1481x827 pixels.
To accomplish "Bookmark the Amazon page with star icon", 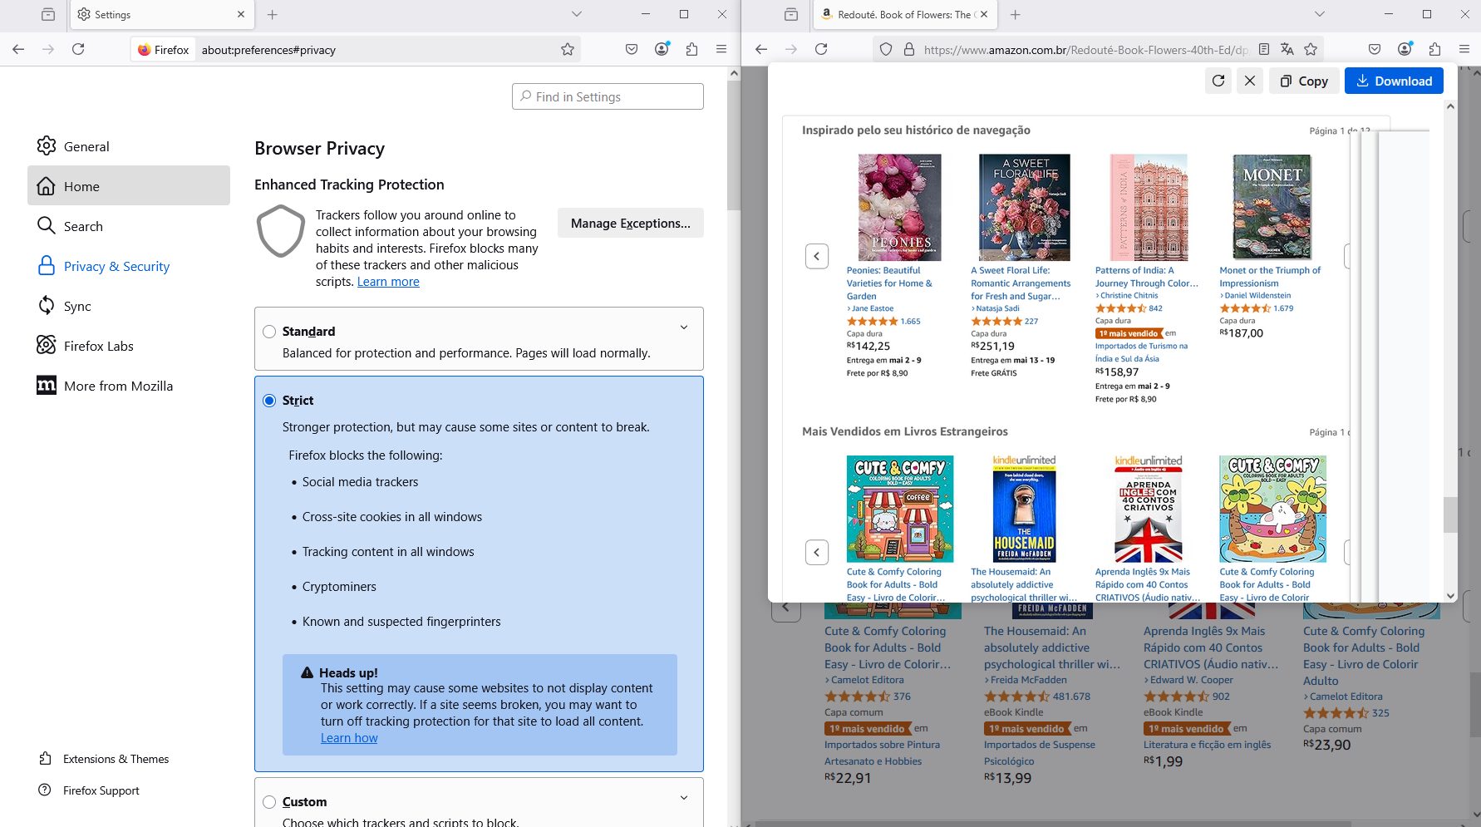I will (x=1311, y=49).
